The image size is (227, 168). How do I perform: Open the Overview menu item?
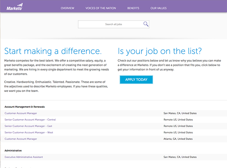click(x=67, y=8)
